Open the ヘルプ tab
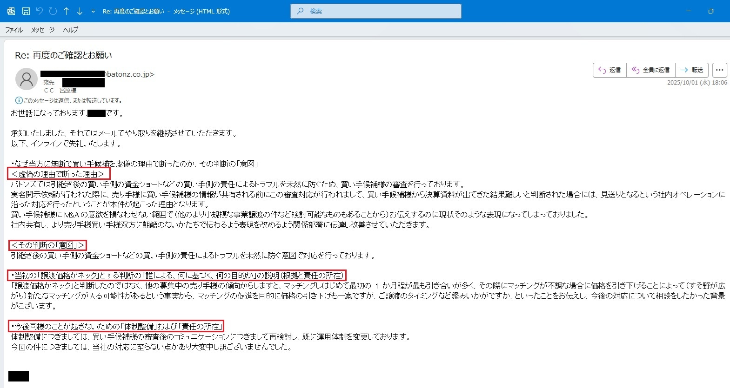 [71, 30]
